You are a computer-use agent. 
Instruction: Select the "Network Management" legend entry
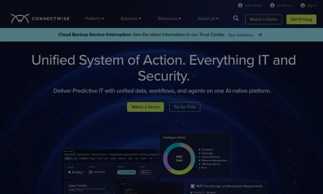213,160
